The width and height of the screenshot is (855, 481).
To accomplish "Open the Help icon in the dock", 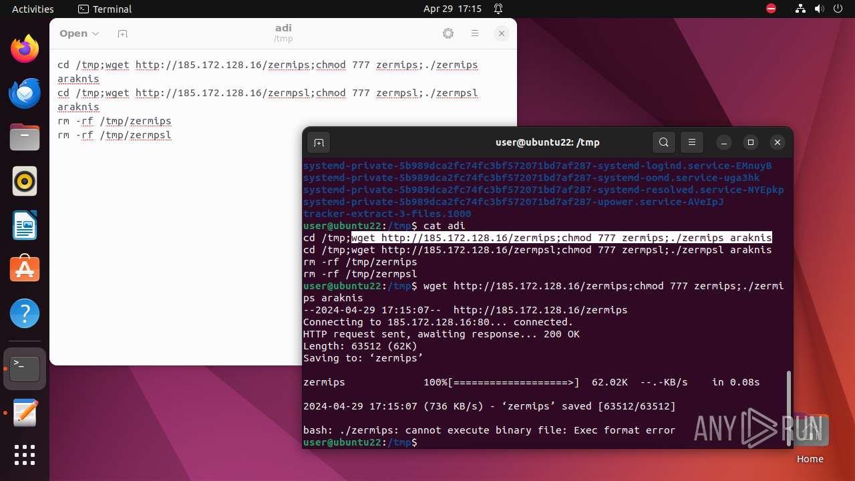I will pos(25,313).
